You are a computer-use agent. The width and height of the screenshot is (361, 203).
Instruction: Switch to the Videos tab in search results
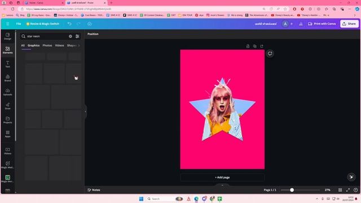tap(59, 46)
